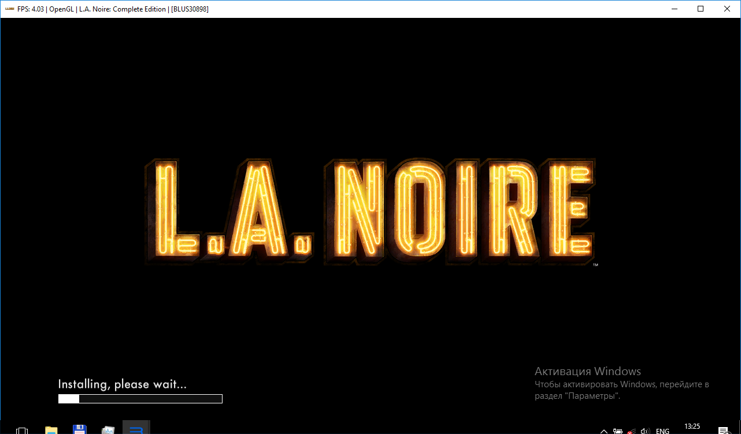Screen dimensions: 741x434
Task: Click the installation progress bar
Action: click(140, 399)
